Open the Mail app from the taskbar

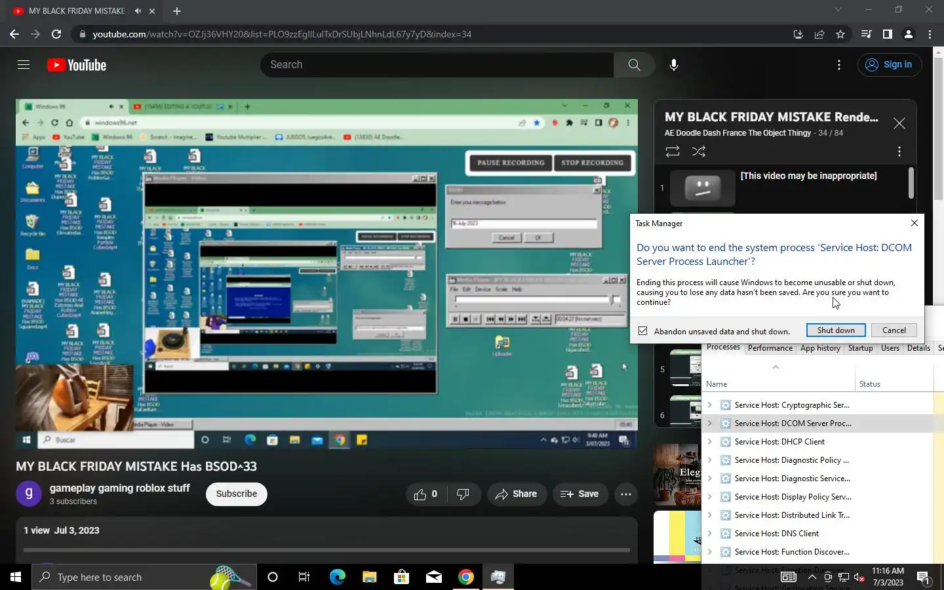(x=433, y=577)
